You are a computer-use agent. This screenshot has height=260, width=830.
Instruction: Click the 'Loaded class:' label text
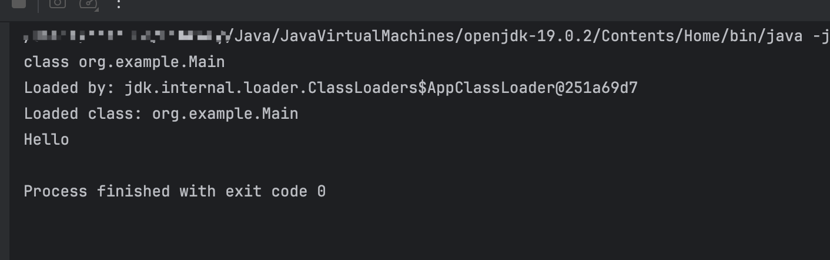(83, 114)
